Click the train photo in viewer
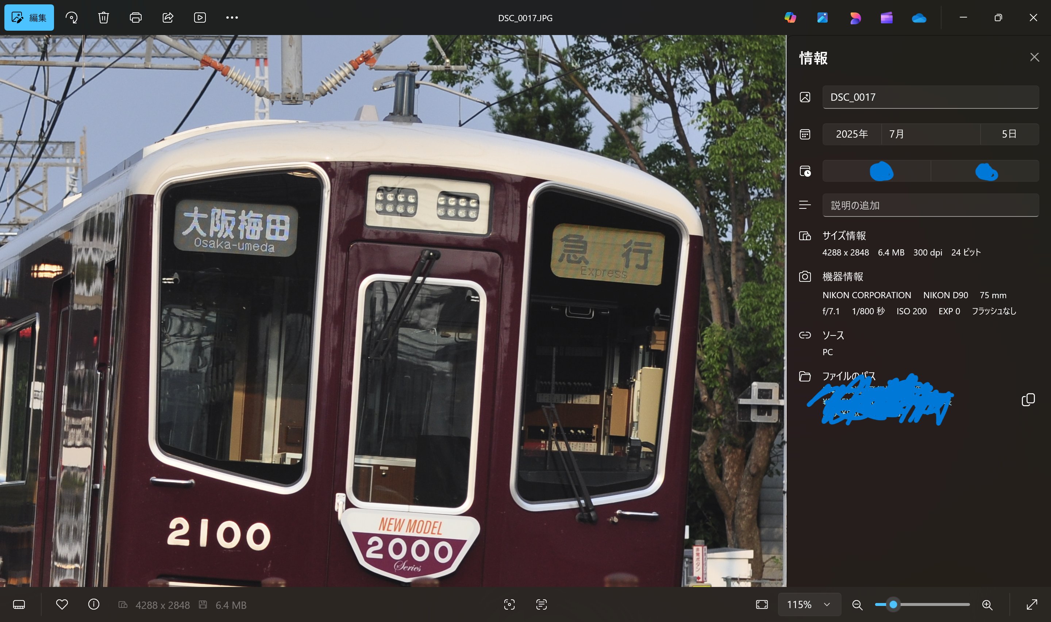 [393, 311]
